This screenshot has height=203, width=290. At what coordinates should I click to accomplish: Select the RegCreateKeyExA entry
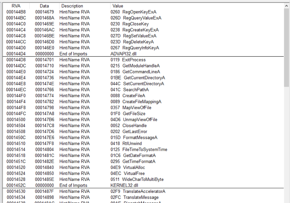click(143, 30)
